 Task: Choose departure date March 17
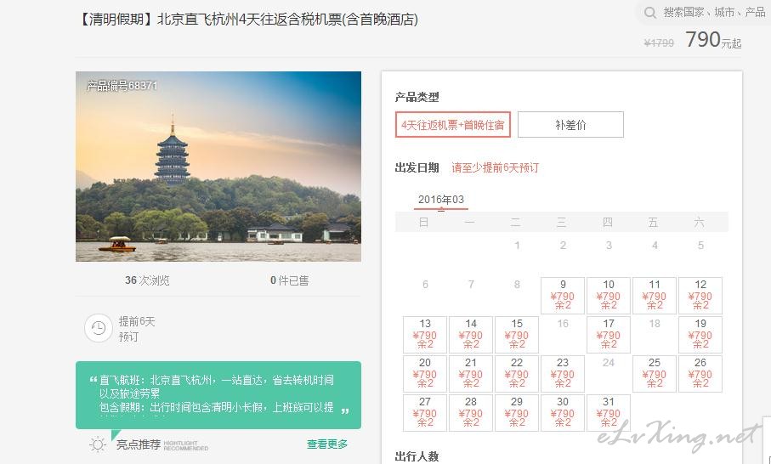[x=609, y=335]
